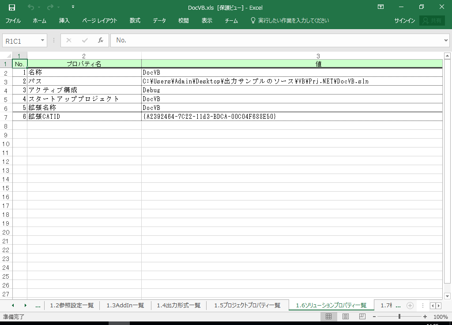Click the Undo arrow icon
The image size is (452, 325).
coord(30,7)
